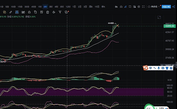Select the 45分 timeframe
Viewport: 177px width, 109px height.
pos(34,7)
